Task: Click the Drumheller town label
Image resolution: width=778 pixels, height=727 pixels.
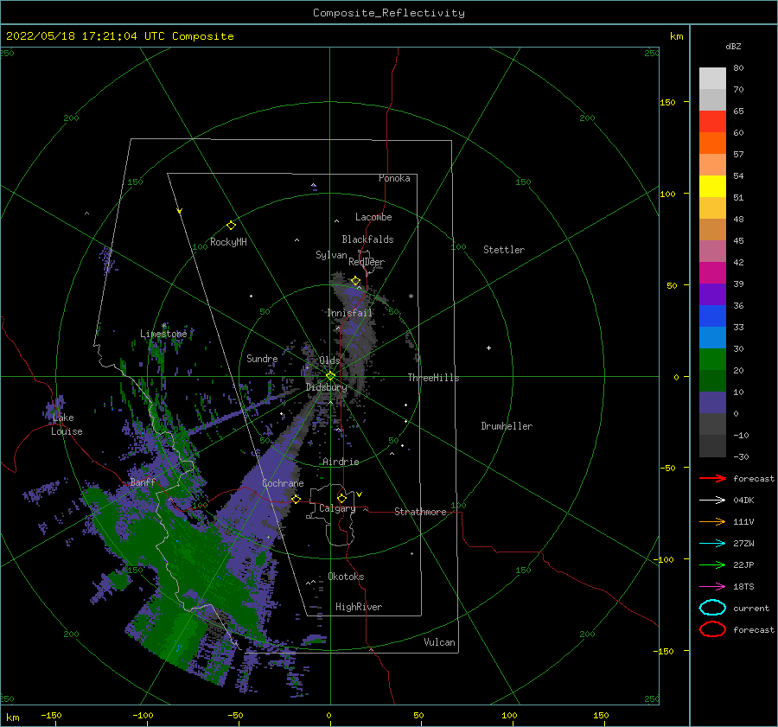Action: point(507,426)
